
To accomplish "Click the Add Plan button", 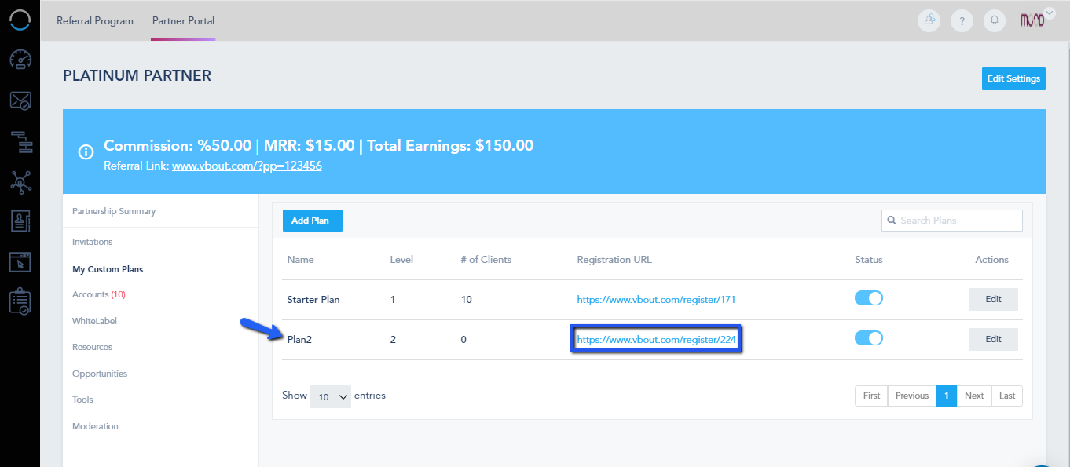I will pyautogui.click(x=313, y=221).
